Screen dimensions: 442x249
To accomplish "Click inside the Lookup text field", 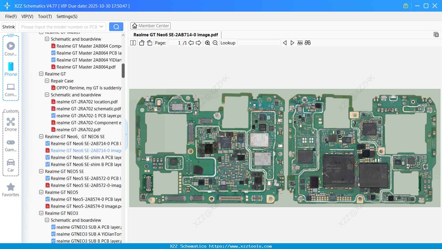I will [x=259, y=43].
